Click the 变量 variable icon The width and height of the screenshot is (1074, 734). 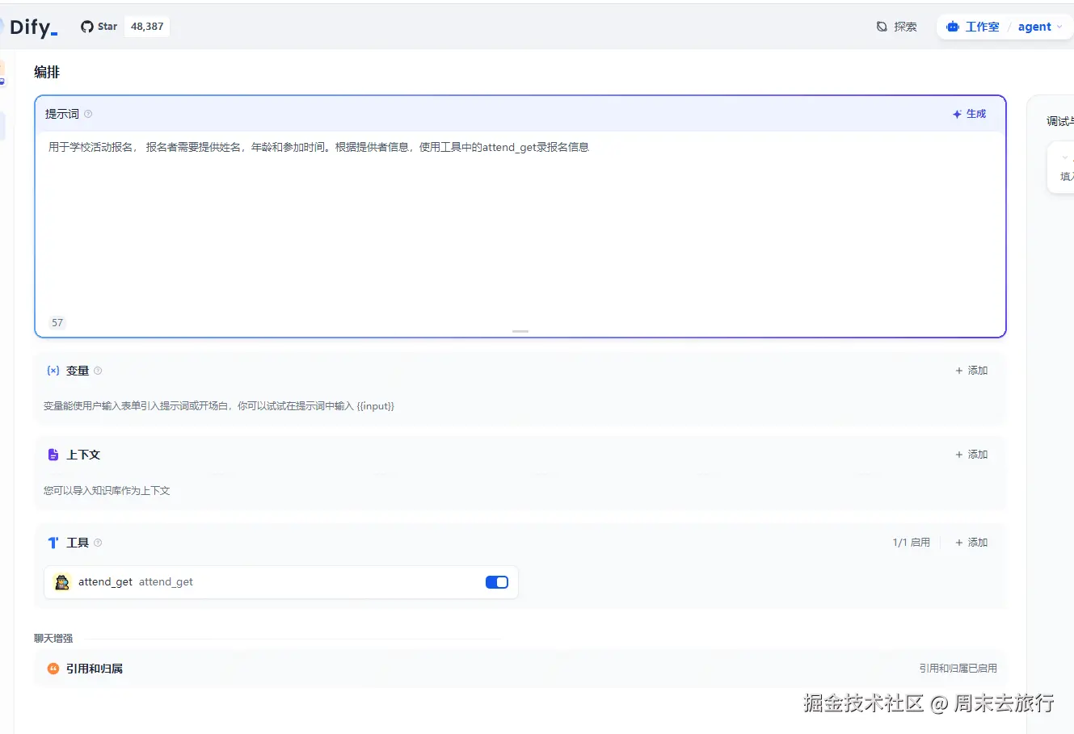pyautogui.click(x=53, y=371)
